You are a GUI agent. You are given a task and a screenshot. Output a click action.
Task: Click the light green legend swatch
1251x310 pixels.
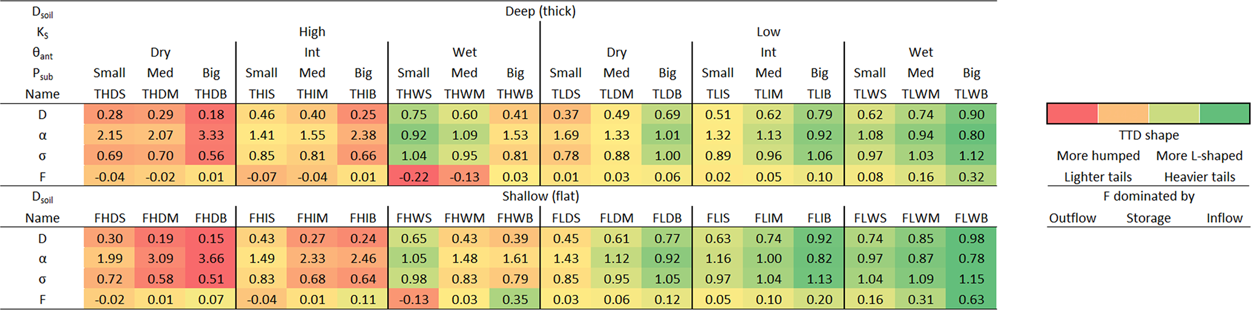tap(1174, 114)
